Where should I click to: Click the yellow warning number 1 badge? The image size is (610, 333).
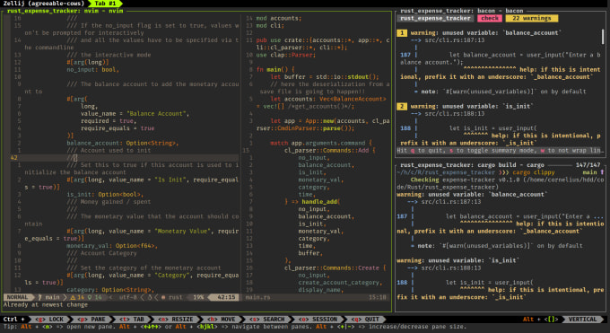402,33
